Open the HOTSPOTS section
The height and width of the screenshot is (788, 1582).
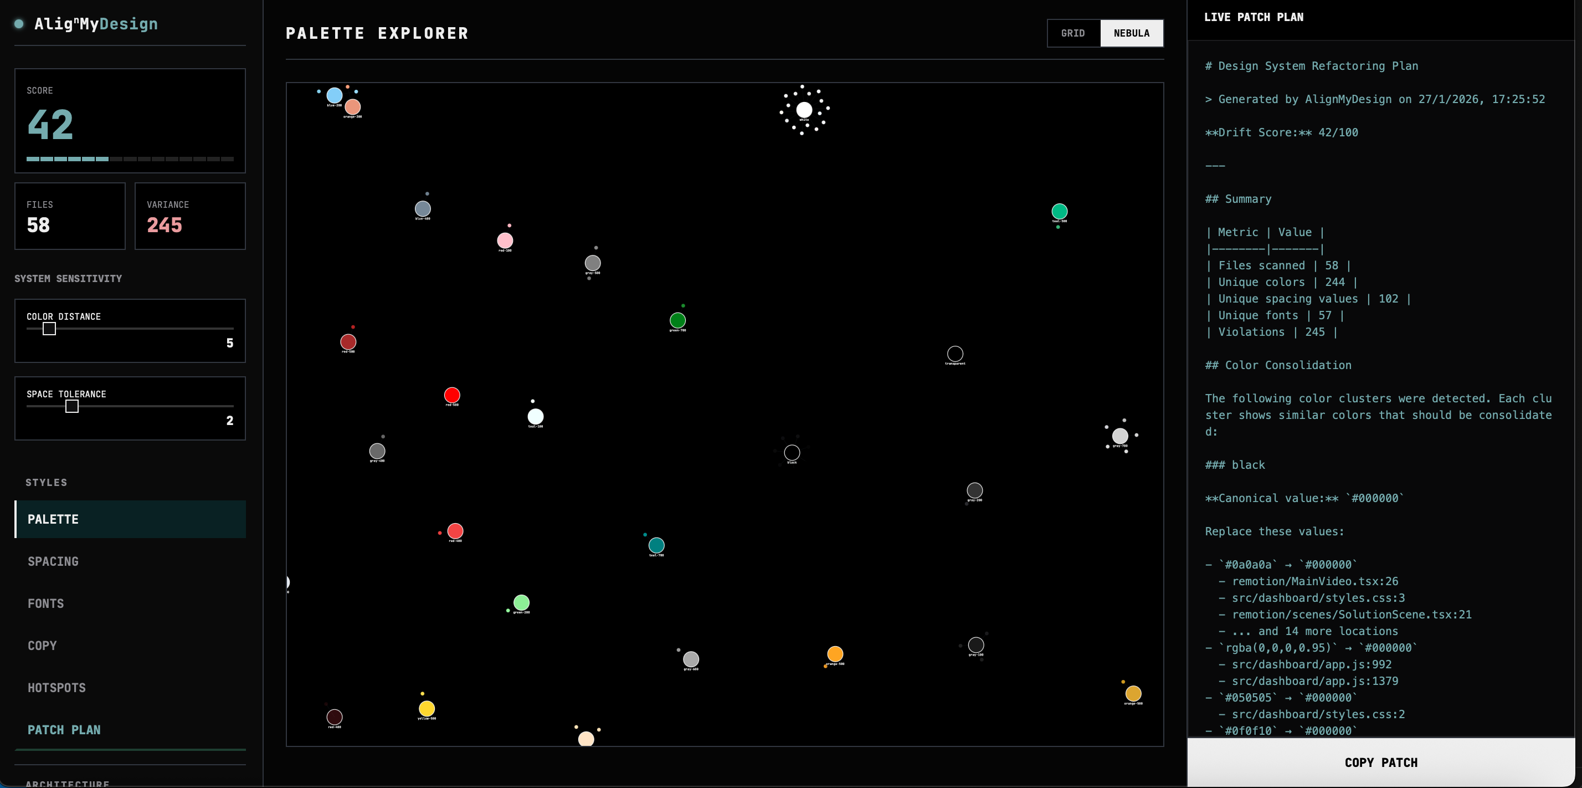(x=56, y=687)
